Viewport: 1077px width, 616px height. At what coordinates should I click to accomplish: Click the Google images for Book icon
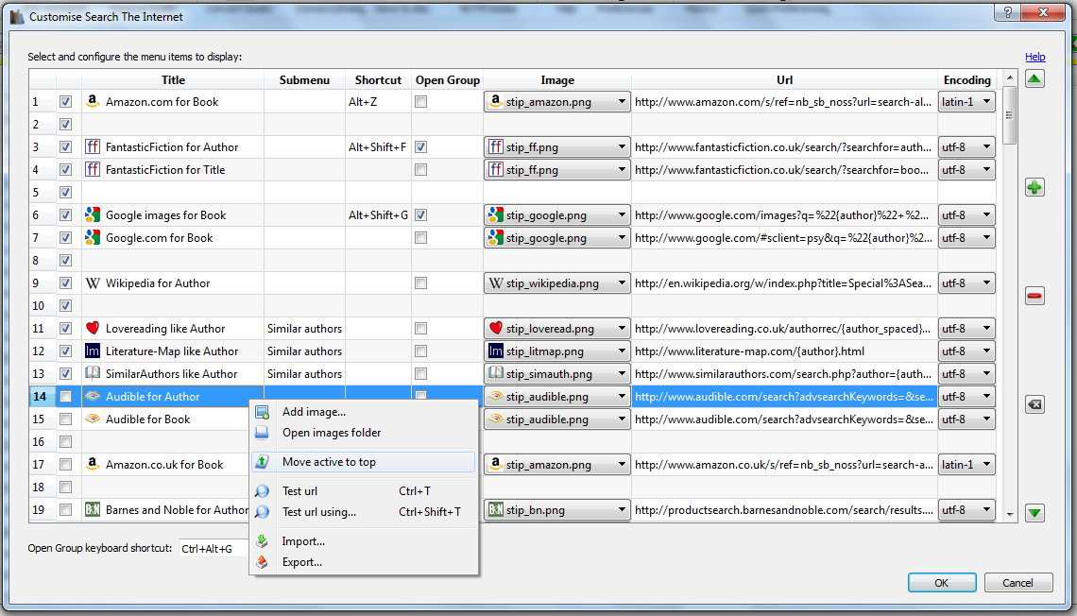(x=92, y=214)
